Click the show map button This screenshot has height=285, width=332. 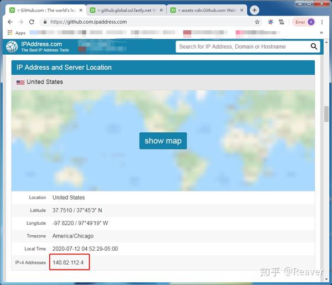[163, 141]
